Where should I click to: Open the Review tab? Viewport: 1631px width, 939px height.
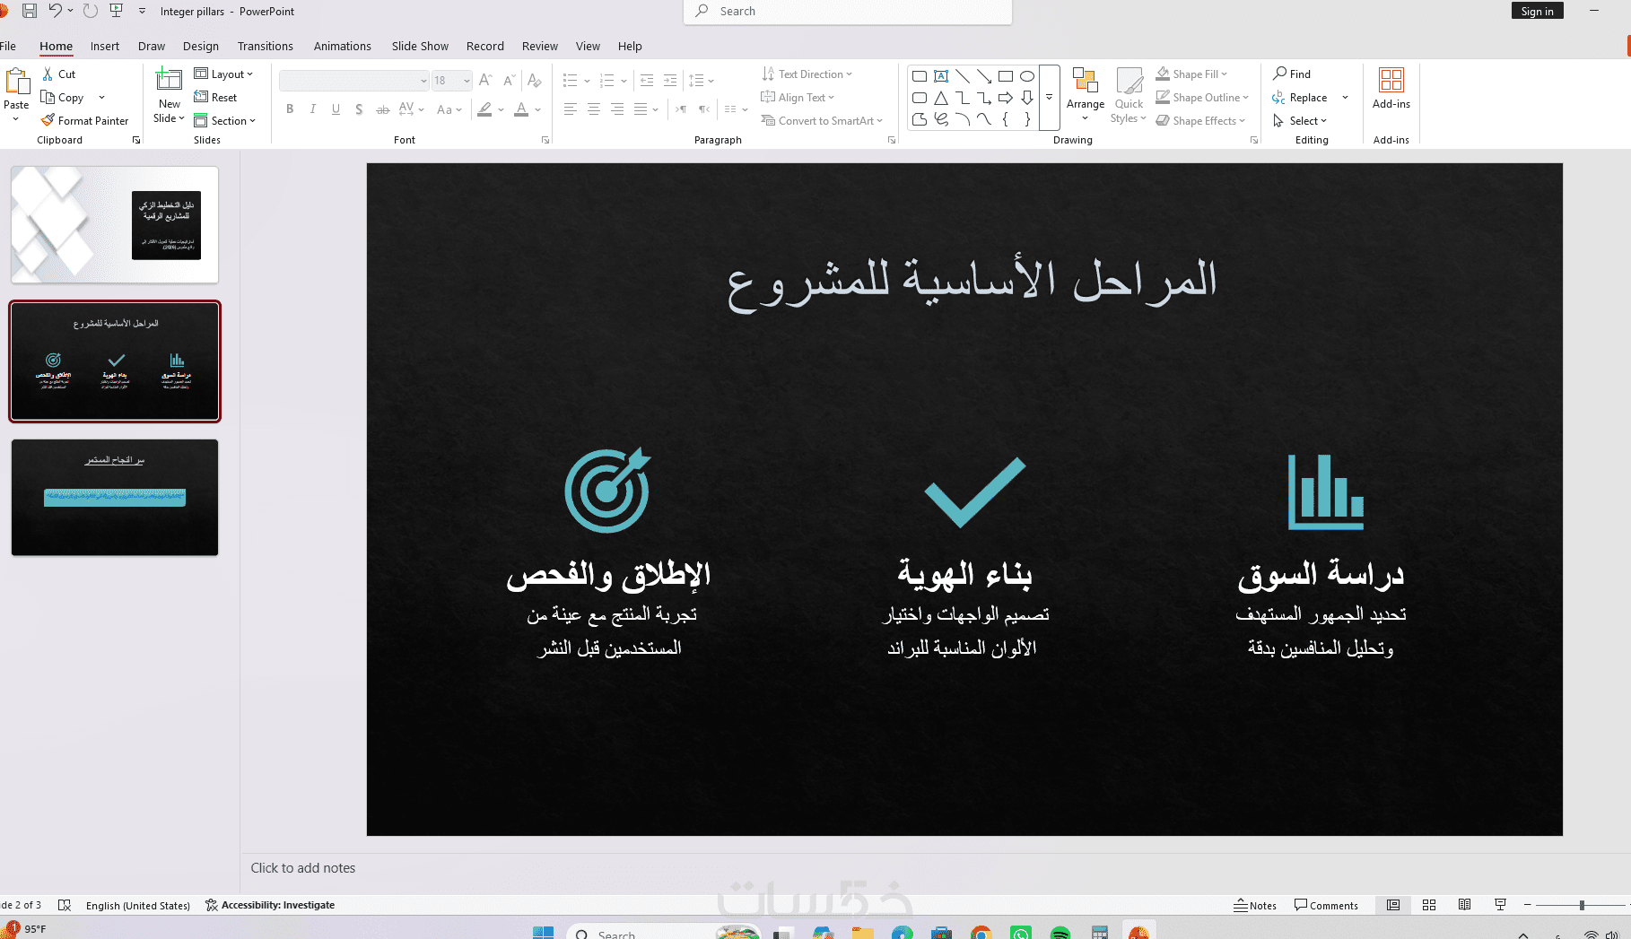(540, 47)
